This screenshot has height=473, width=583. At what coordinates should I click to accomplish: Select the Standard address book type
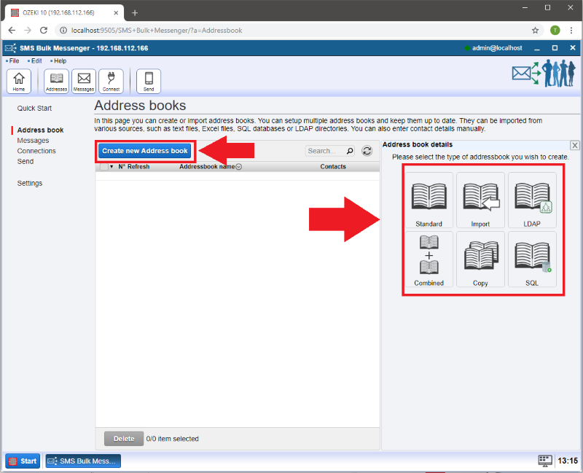(x=429, y=200)
